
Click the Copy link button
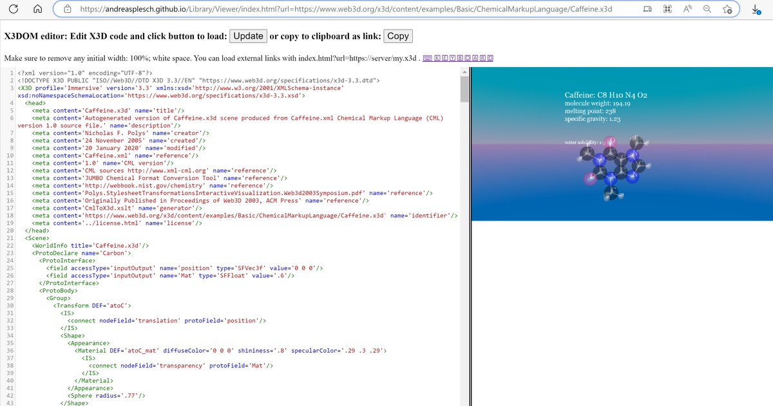tap(398, 36)
